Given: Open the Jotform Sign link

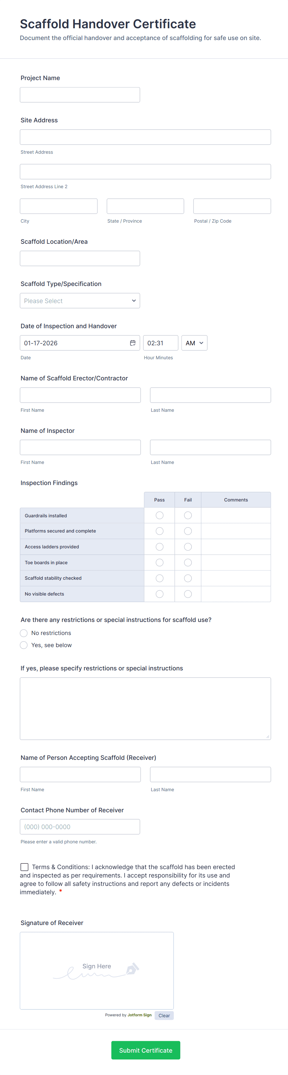Looking at the screenshot, I should [139, 1015].
